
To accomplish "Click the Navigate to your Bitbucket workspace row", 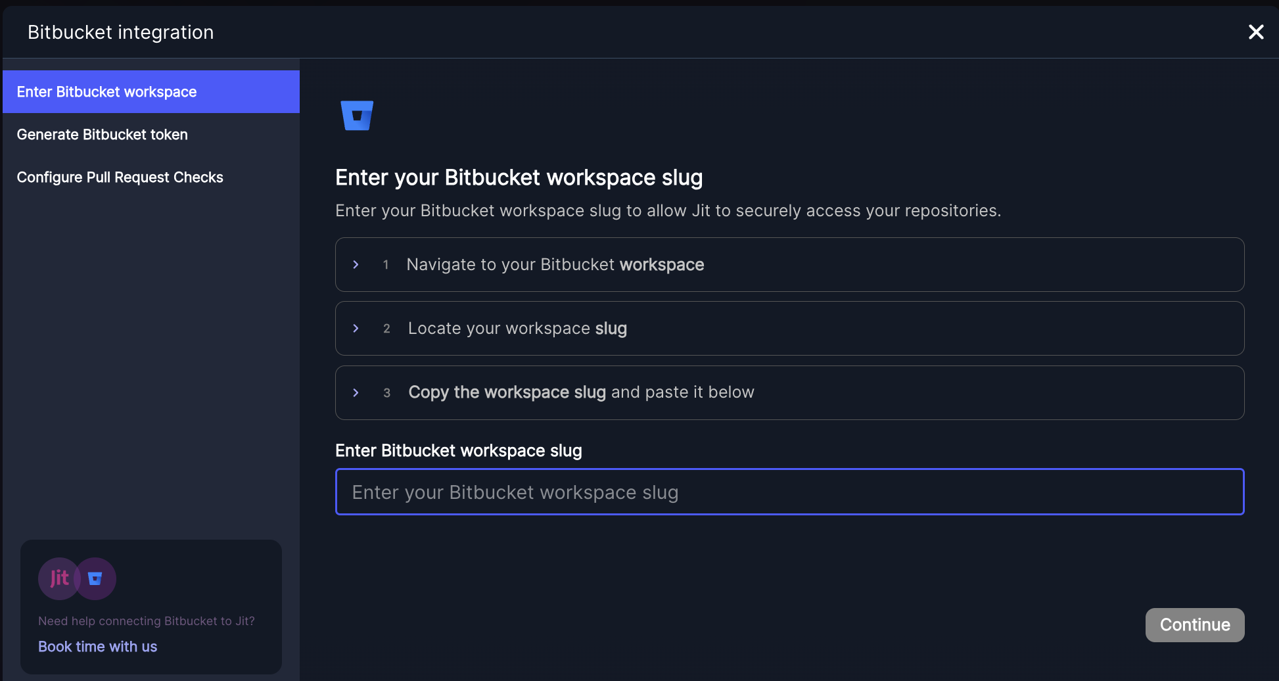I will [790, 264].
